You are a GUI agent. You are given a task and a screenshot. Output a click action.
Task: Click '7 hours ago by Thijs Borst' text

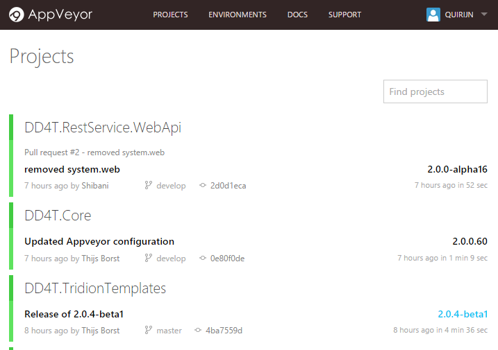point(72,259)
